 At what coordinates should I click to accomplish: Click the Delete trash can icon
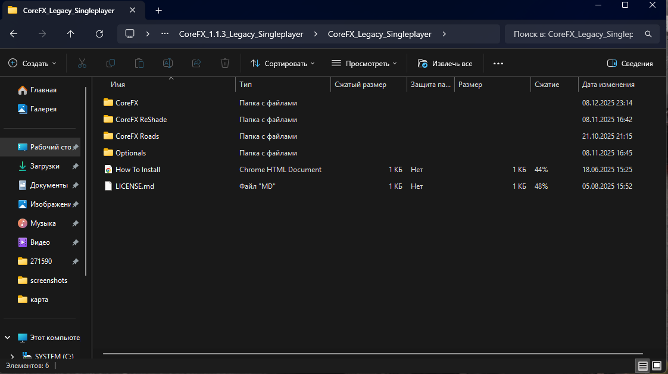point(225,63)
